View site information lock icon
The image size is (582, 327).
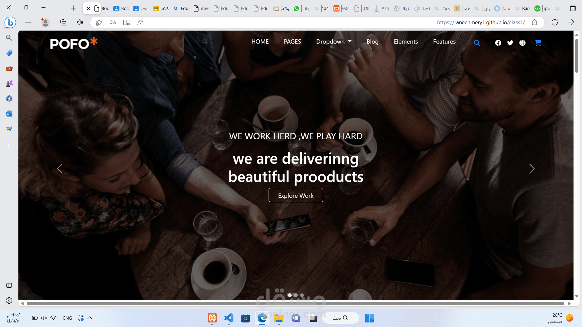point(534,22)
